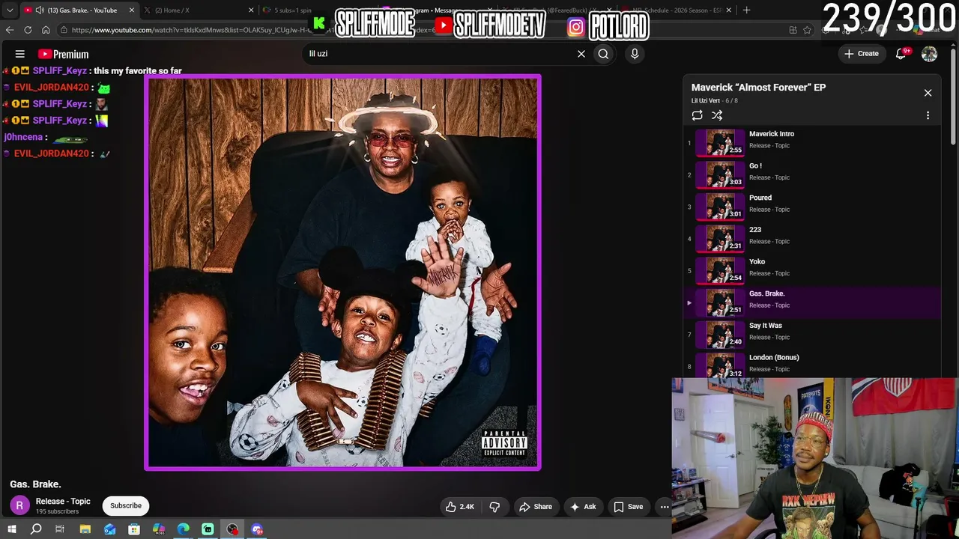The height and width of the screenshot is (539, 959).
Task: Open the purple taskbar app with 9+ badge
Action: [x=257, y=529]
